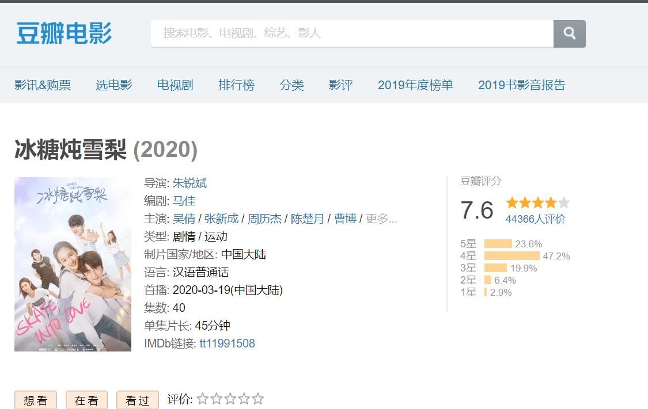
Task: Click the 在看 button
Action: click(86, 400)
